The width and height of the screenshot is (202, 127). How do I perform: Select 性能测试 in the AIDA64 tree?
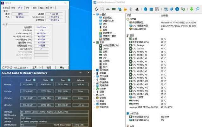tap(104, 107)
